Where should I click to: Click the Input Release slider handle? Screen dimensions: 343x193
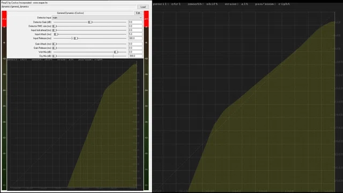76,38
